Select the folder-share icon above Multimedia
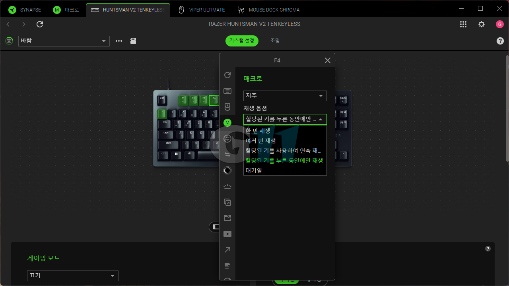The height and width of the screenshot is (286, 509). click(227, 218)
